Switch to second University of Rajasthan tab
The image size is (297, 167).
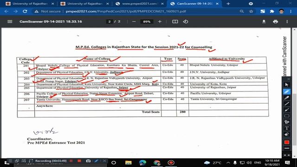click(x=84, y=4)
